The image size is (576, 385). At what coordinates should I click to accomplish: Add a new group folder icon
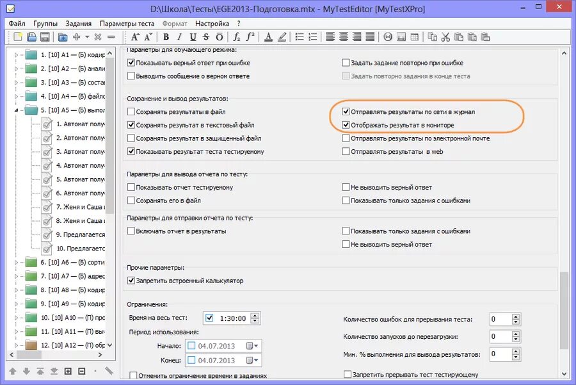point(63,37)
